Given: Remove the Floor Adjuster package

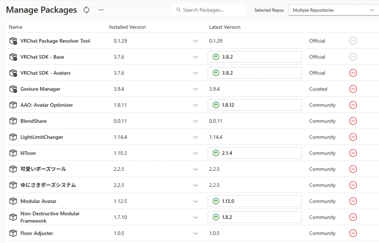Looking at the screenshot, I should point(353,233).
